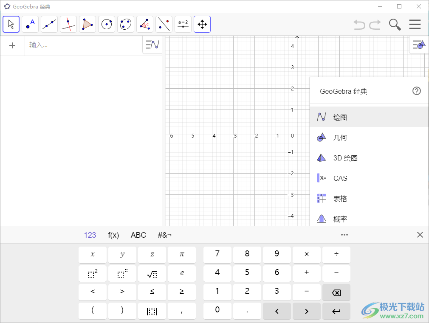The height and width of the screenshot is (323, 429).
Task: Tap the minus − key
Action: click(336, 273)
